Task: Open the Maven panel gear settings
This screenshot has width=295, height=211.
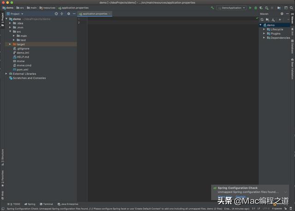Action: [x=282, y=14]
